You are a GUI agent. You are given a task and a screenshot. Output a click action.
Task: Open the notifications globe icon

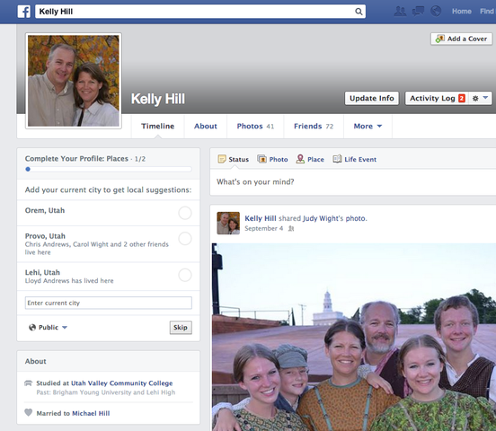click(436, 11)
